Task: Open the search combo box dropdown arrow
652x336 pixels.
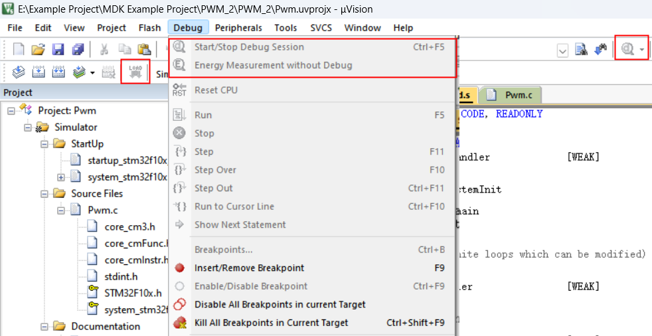Action: [562, 50]
